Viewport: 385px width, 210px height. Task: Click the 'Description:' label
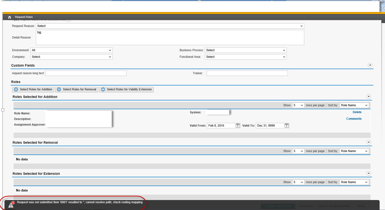pyautogui.click(x=23, y=119)
